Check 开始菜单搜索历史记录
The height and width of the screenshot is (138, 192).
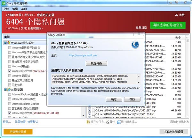point(10,62)
